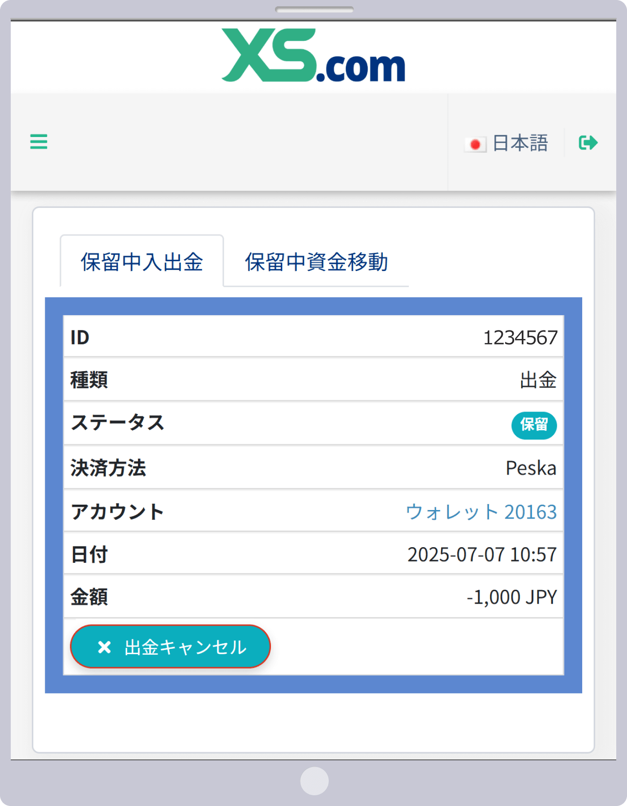The image size is (627, 806).
Task: Click the Japan flag icon
Action: [476, 145]
